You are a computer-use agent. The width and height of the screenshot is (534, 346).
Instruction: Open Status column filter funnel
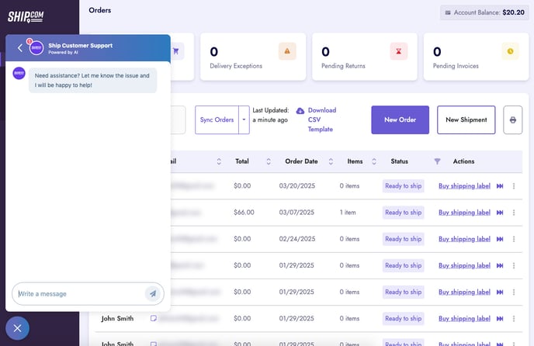(x=437, y=161)
